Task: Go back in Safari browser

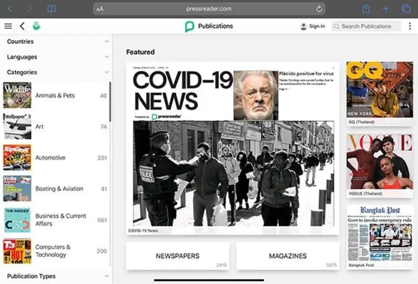Action: (x=10, y=9)
